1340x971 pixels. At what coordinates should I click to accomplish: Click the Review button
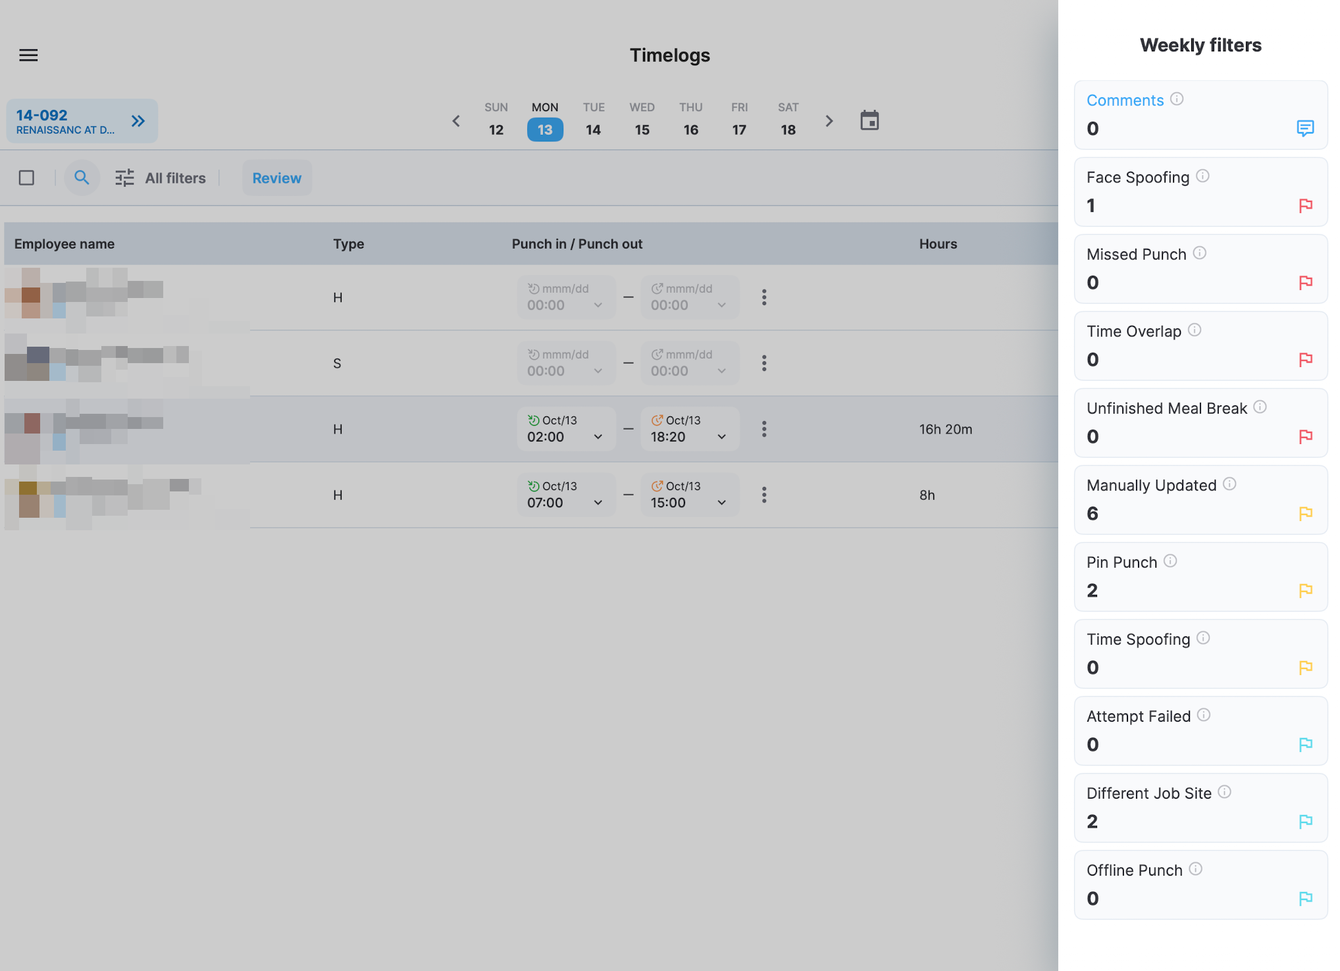pyautogui.click(x=276, y=178)
